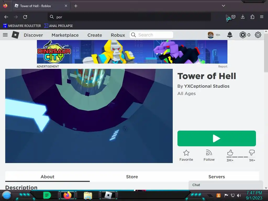Expand the list all tabs chevron
Image resolution: width=268 pixels, height=201 pixels.
(x=224, y=6)
